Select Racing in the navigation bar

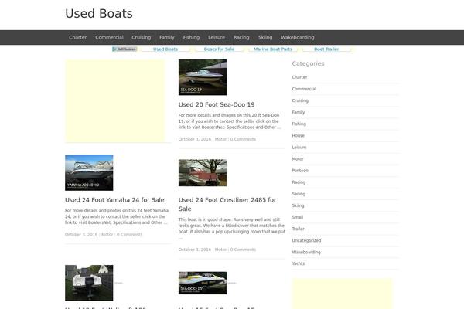pos(241,38)
